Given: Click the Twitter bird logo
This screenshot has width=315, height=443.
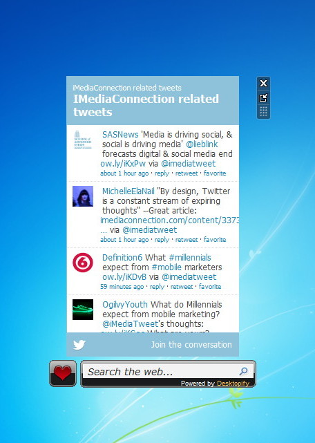Looking at the screenshot, I should click(79, 345).
